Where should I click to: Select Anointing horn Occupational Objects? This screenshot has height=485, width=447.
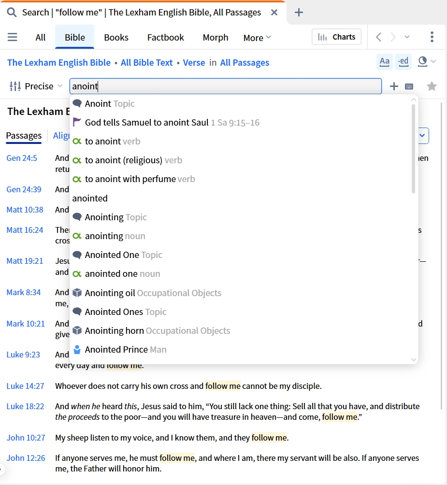point(241,330)
